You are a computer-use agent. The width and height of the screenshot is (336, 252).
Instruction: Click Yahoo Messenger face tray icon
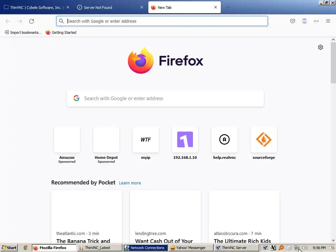coord(289,248)
